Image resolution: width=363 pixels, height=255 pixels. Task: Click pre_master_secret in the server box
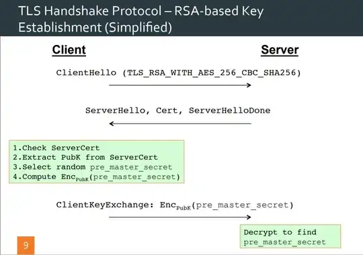[x=284, y=242]
